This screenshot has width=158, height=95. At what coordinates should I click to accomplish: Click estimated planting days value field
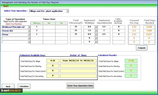click(53, 66)
